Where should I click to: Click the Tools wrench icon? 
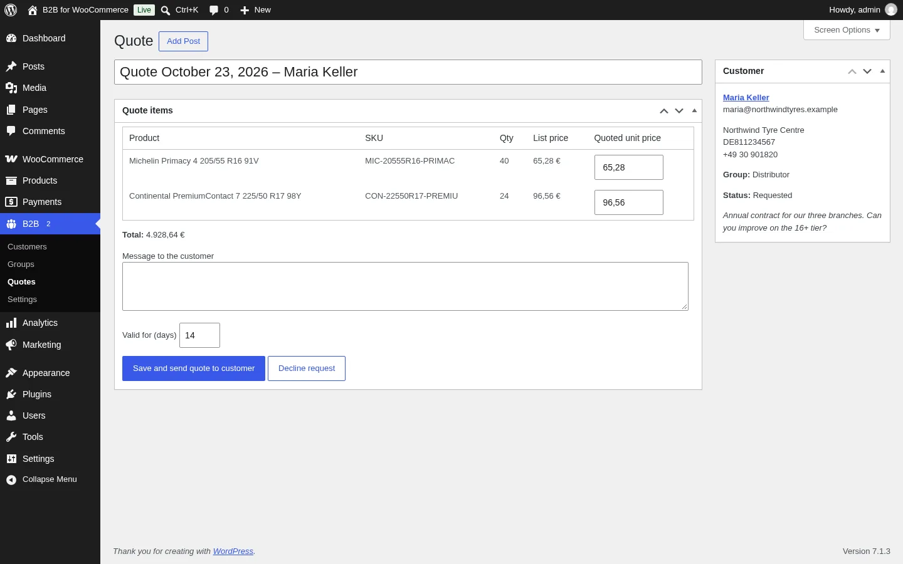(x=11, y=437)
